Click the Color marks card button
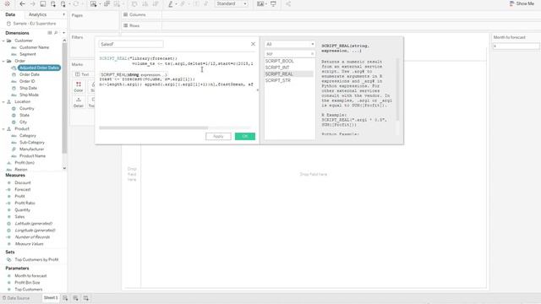This screenshot has width=541, height=304. pyautogui.click(x=79, y=87)
